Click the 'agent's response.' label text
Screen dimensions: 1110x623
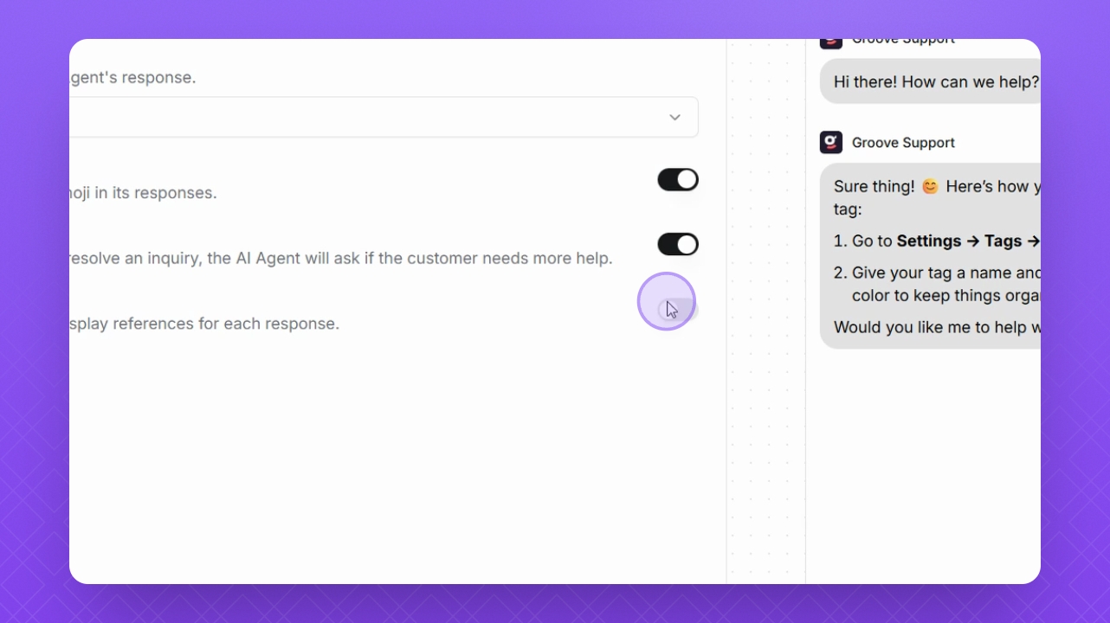pos(132,78)
